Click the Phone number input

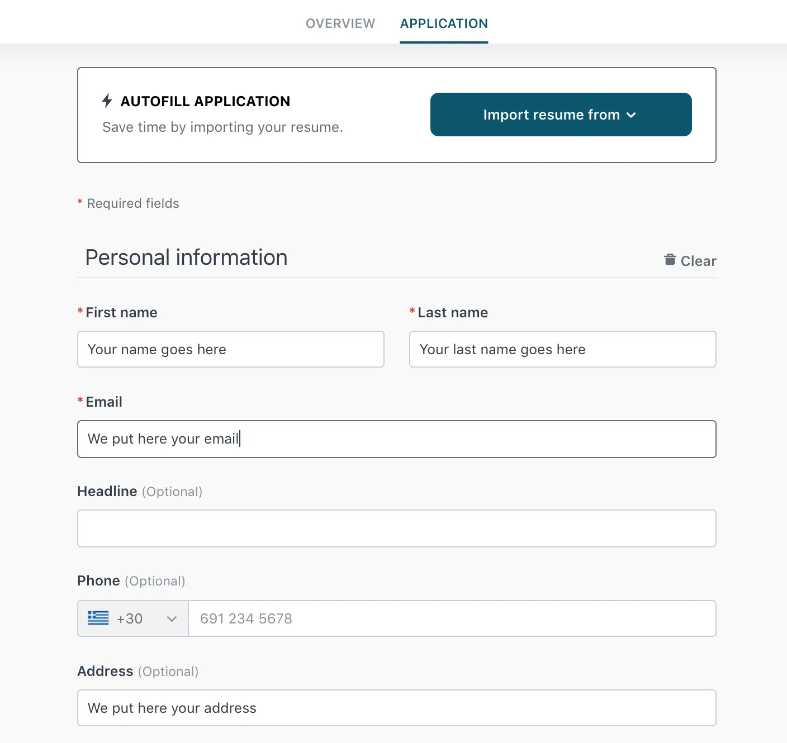coord(452,618)
